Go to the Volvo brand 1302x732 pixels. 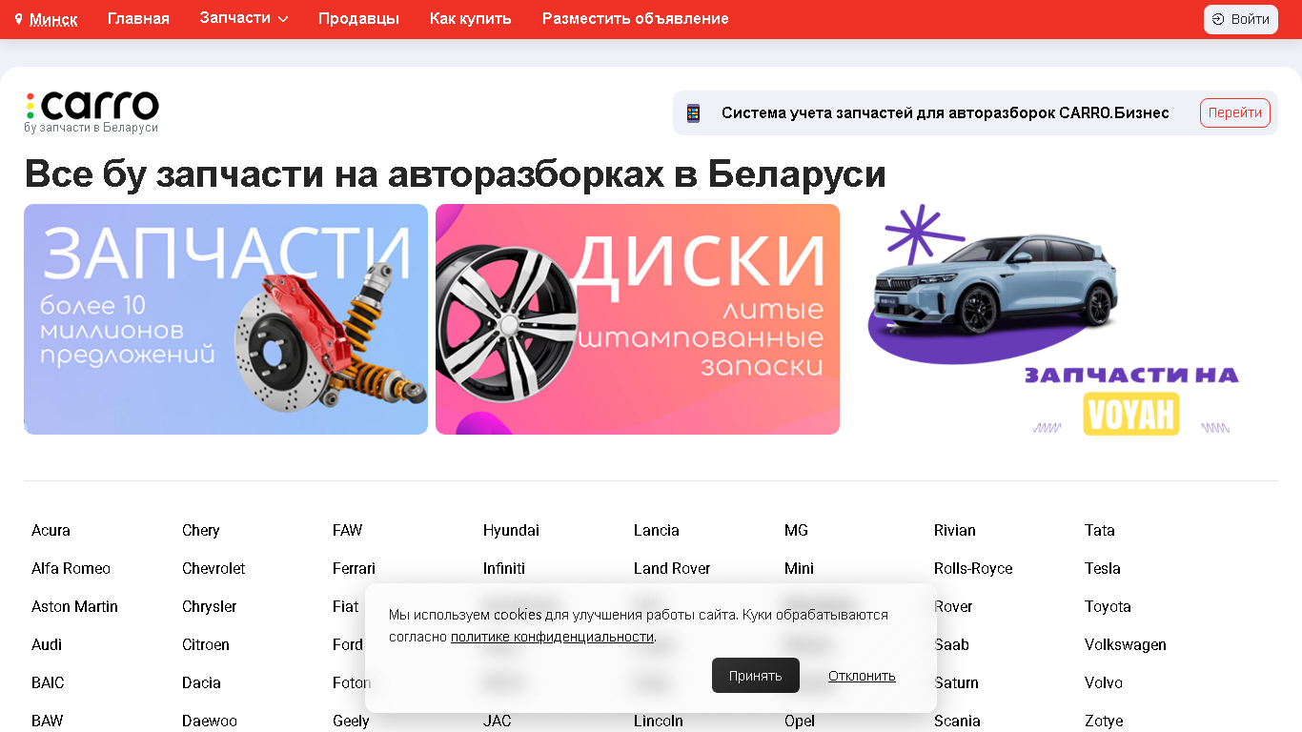pos(1104,682)
